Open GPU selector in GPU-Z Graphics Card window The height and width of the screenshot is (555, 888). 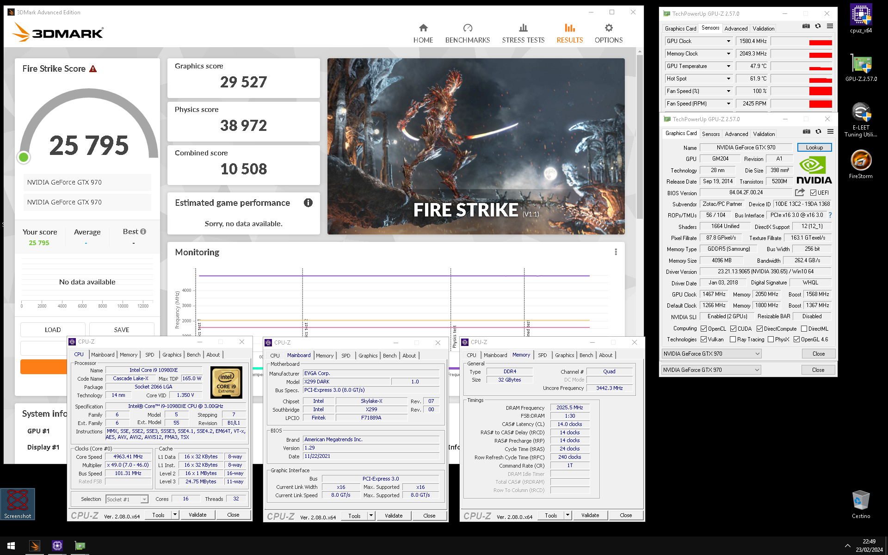click(711, 354)
